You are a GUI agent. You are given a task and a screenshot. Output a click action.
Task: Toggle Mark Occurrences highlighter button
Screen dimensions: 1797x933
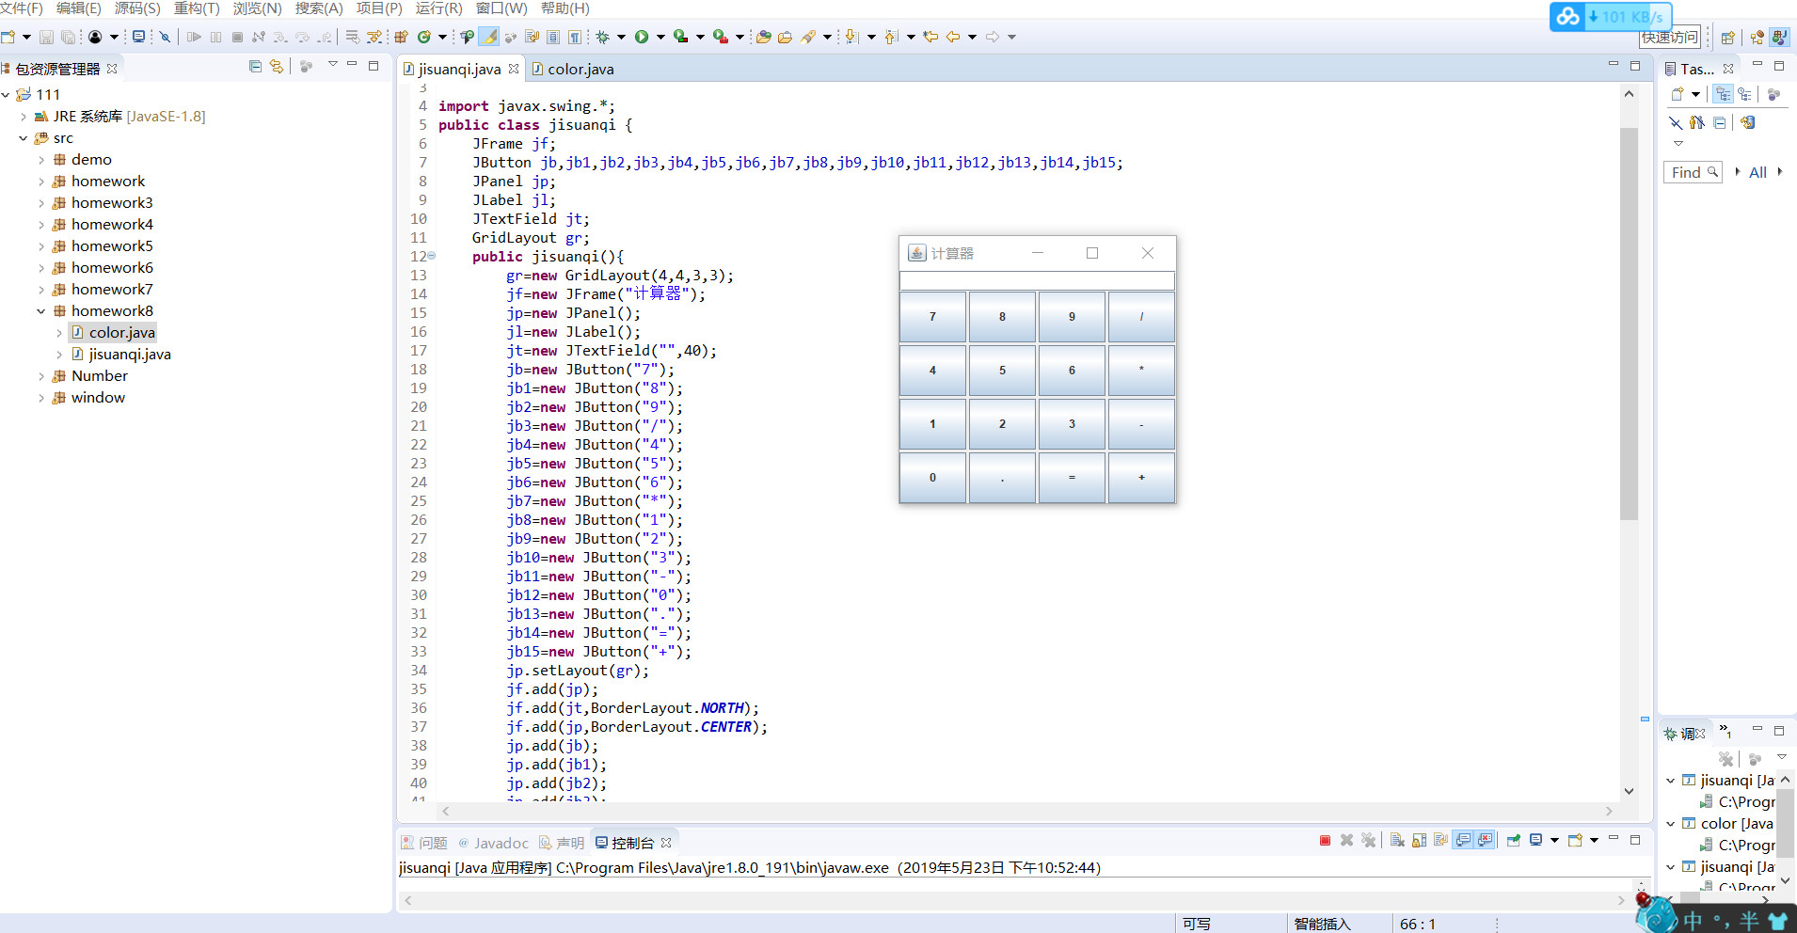[x=489, y=37]
